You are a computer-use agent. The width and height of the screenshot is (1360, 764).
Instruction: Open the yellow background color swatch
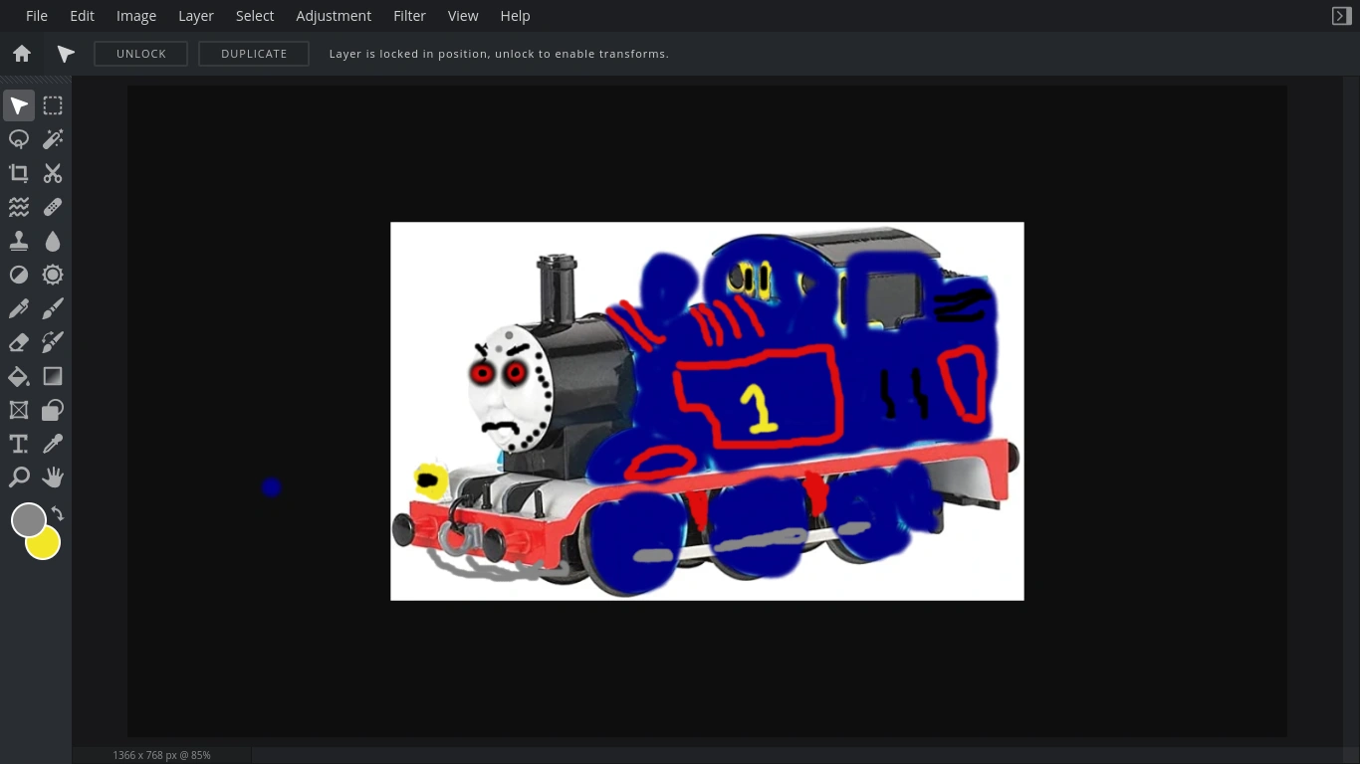point(44,543)
